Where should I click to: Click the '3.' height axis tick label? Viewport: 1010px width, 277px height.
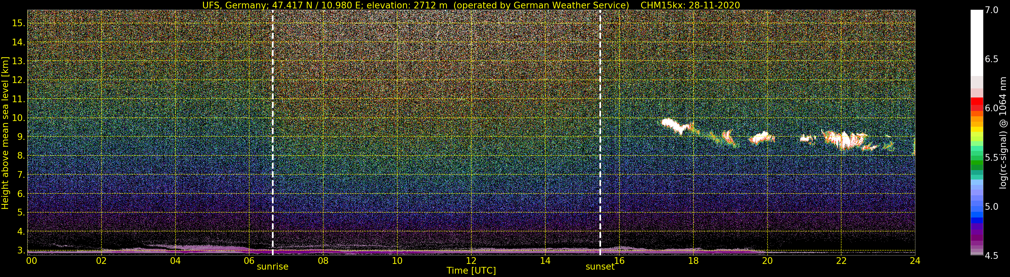click(x=21, y=250)
